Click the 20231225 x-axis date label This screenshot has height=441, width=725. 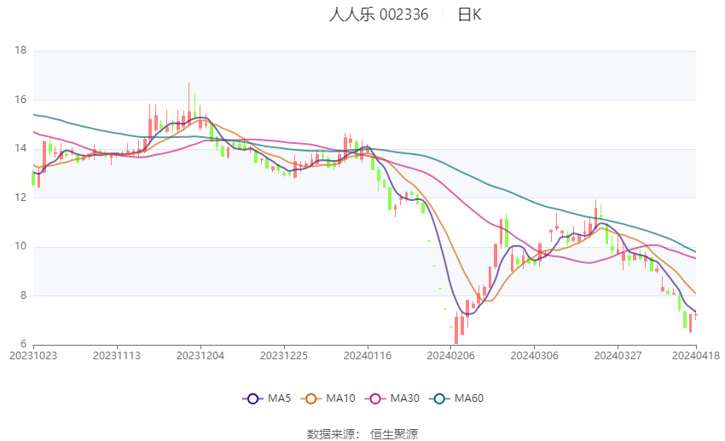(x=284, y=356)
